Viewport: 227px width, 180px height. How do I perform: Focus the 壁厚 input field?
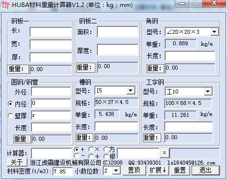(51, 115)
